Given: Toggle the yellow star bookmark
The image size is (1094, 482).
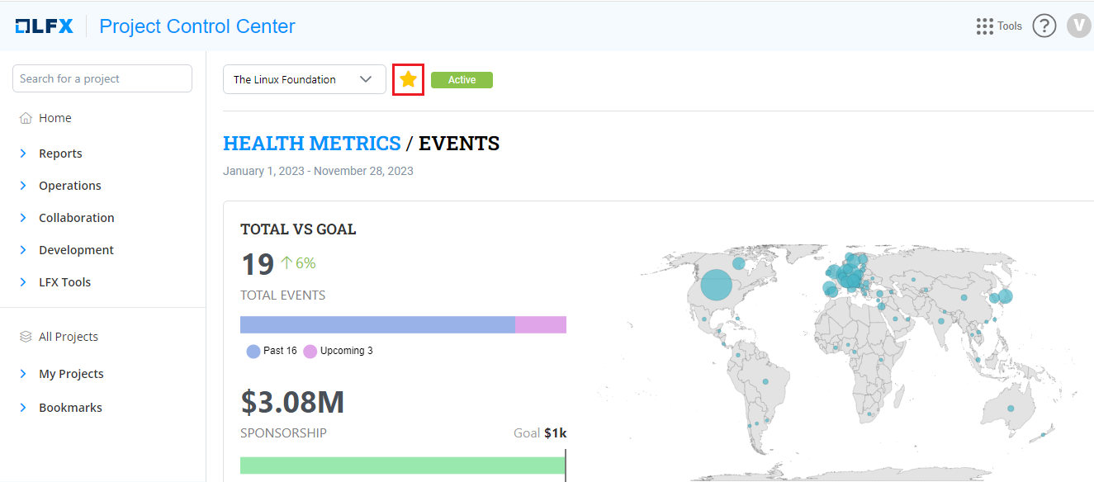Looking at the screenshot, I should click(408, 79).
